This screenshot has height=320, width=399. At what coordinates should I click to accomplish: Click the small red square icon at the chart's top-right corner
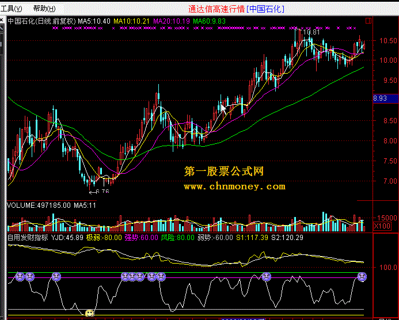[x=368, y=21]
